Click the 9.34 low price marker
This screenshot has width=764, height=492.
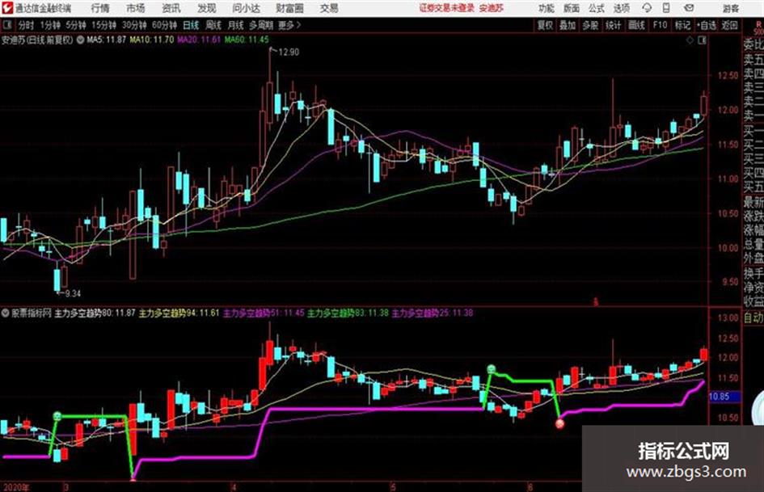[73, 293]
